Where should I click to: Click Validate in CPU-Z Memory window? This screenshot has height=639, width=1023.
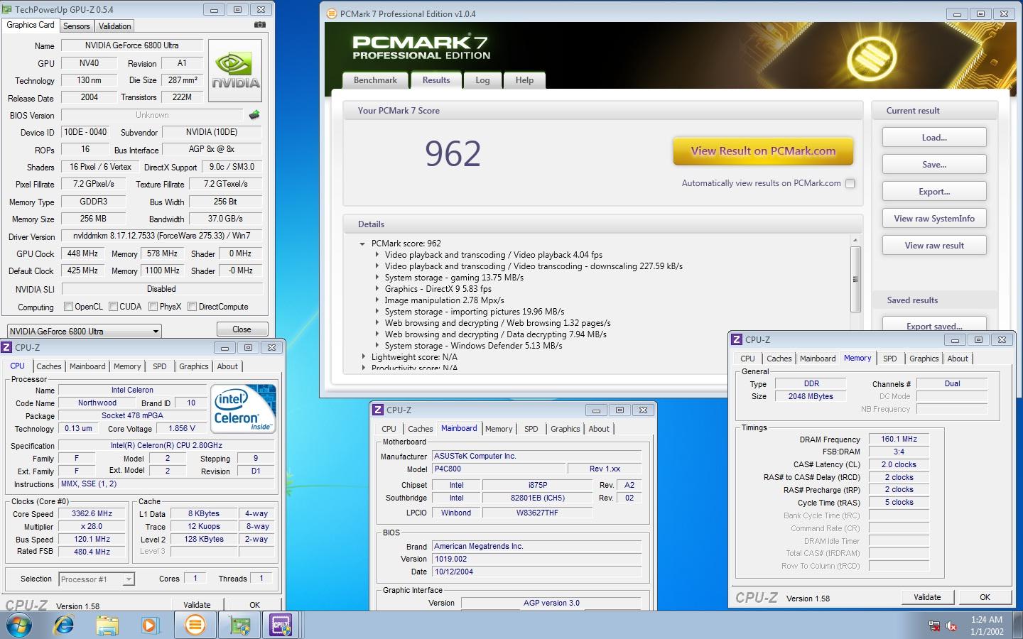(x=927, y=597)
